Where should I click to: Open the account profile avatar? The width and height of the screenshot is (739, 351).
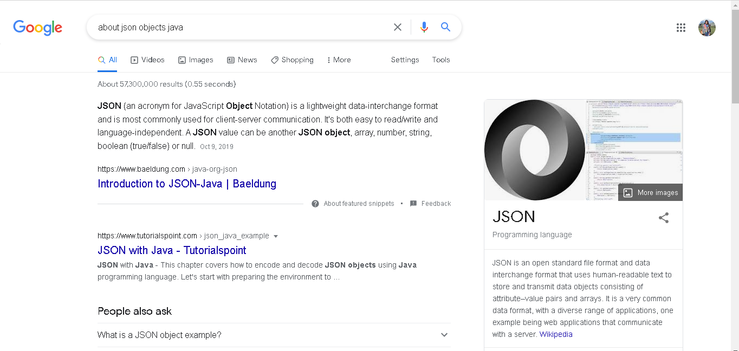707,28
